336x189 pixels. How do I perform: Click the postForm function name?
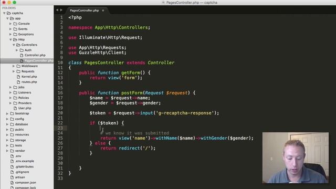tap(132, 93)
